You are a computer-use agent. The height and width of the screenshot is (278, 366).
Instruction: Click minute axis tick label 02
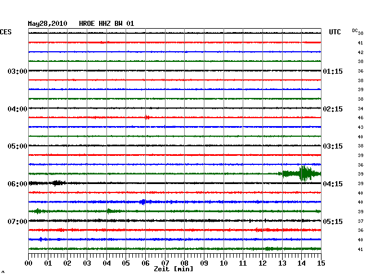point(67,263)
